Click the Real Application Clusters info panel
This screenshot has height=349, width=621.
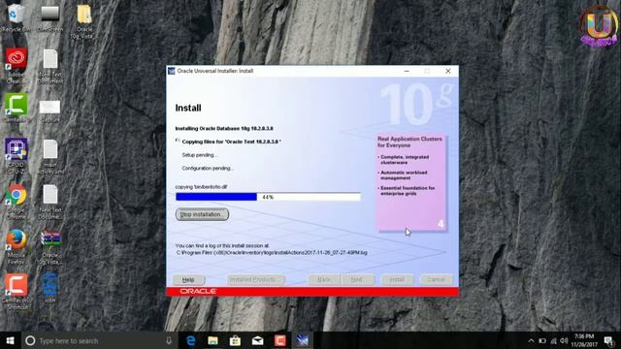(x=411, y=182)
